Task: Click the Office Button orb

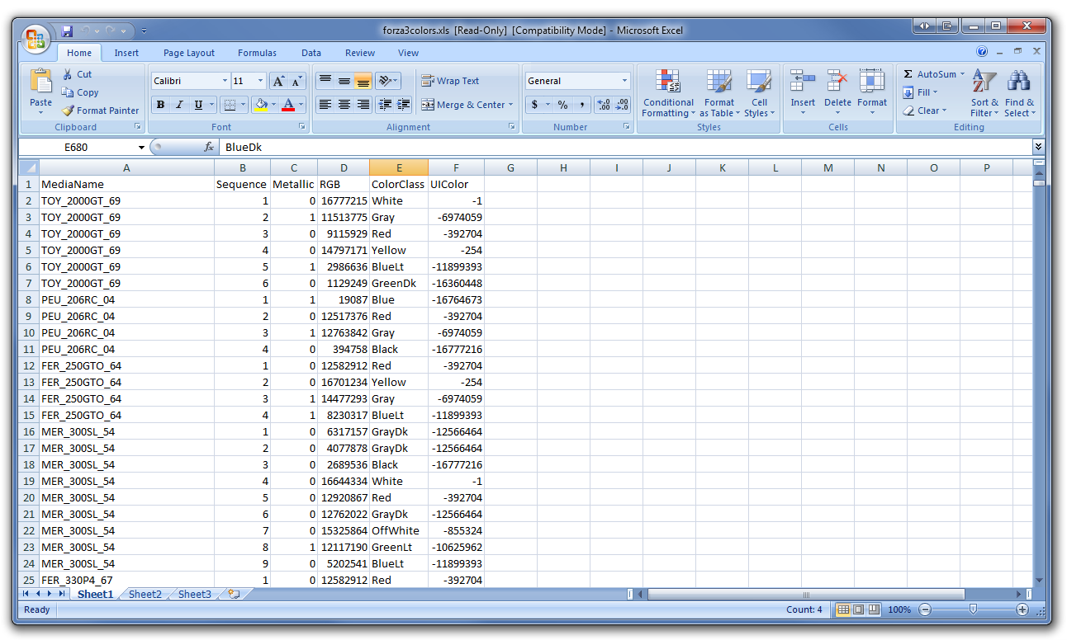Action: coord(36,37)
